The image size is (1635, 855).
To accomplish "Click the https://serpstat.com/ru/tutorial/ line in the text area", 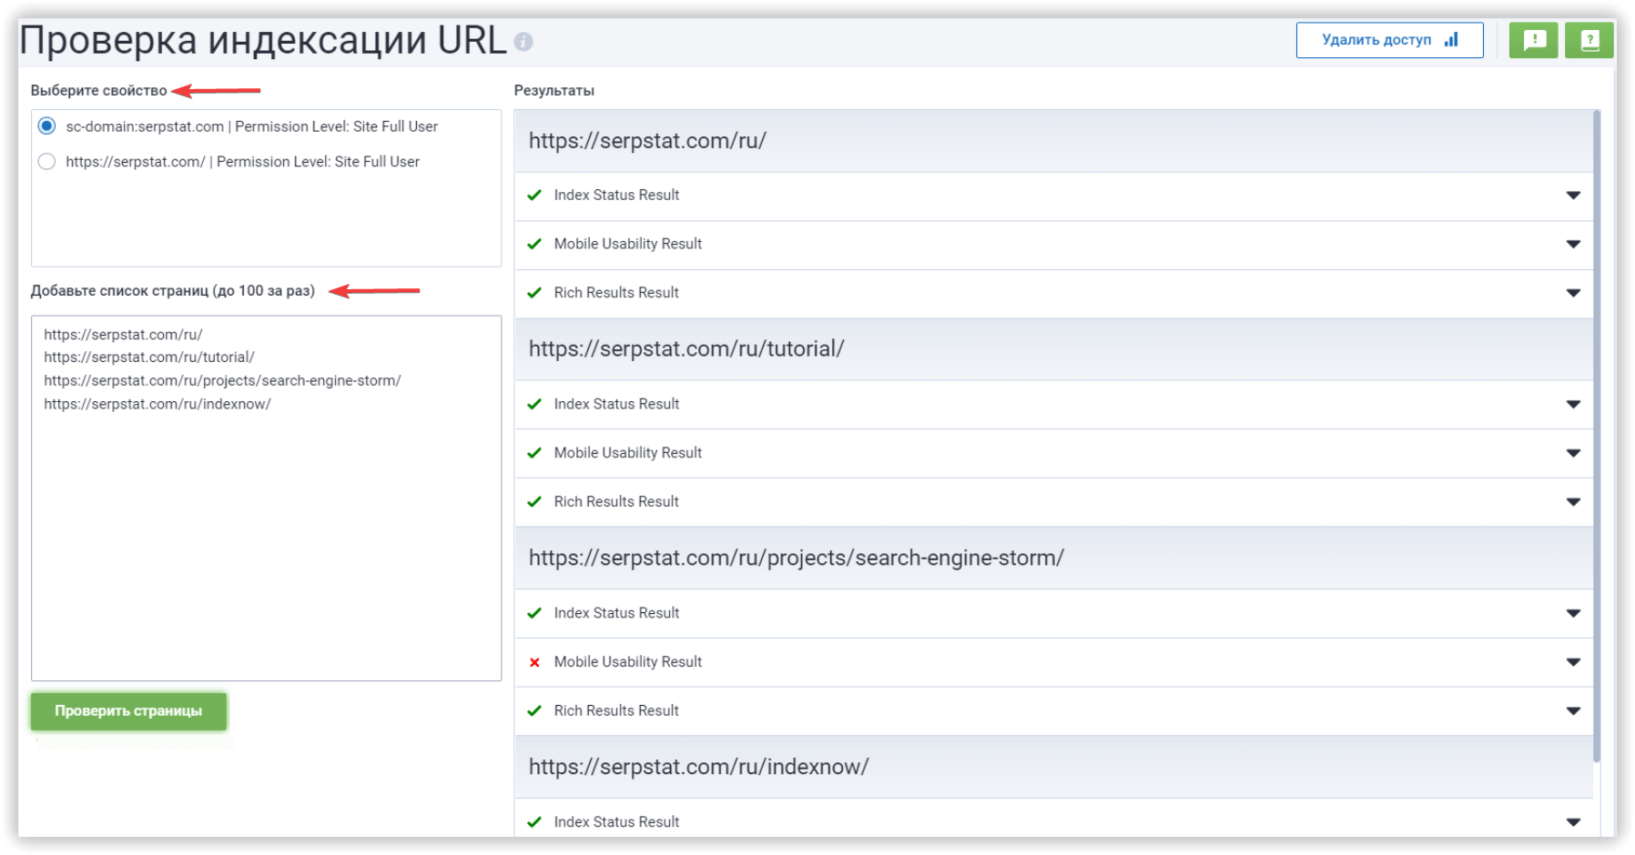I will [x=149, y=357].
